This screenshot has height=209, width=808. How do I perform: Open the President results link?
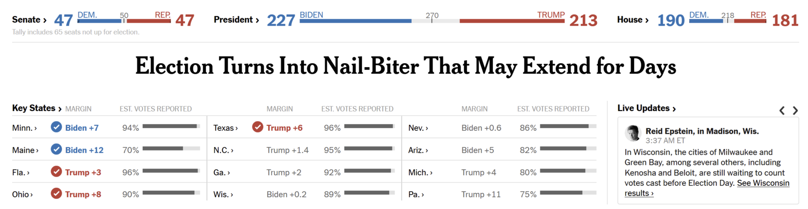pyautogui.click(x=236, y=20)
